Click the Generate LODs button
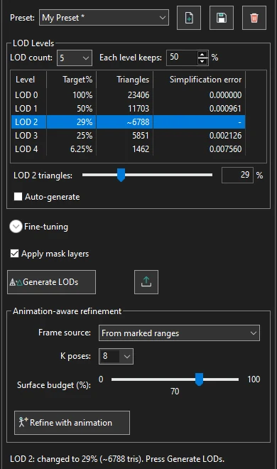Image resolution: width=277 pixels, height=469 pixels. (x=51, y=282)
